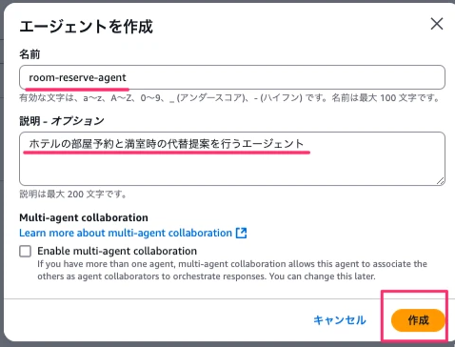Place cursor in room-reserve-agent text
The image size is (455, 347).
click(77, 77)
